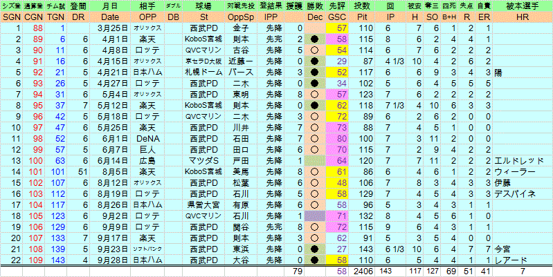The image size is (553, 277).
Task: Click the pitch count 132
Action: 365,216
